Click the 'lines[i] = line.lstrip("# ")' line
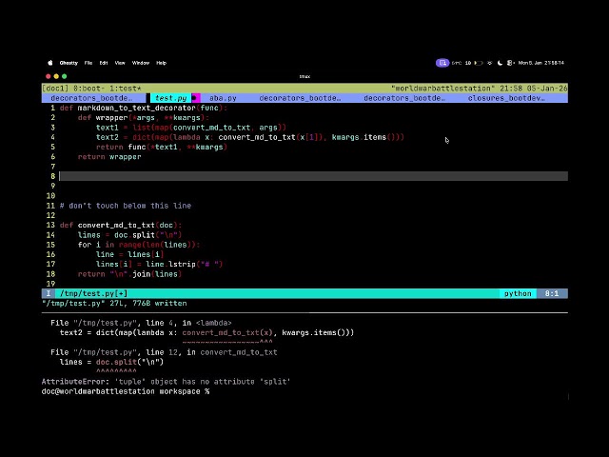Image resolution: width=609 pixels, height=457 pixels. [x=159, y=265]
